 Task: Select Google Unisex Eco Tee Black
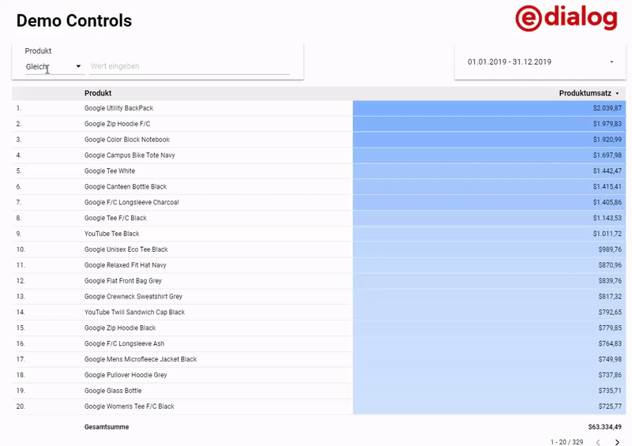[x=126, y=249]
